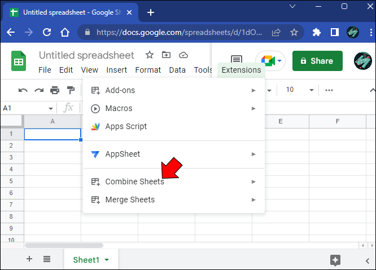
Task: Open the Name Box A1 dropdown
Action: point(51,108)
